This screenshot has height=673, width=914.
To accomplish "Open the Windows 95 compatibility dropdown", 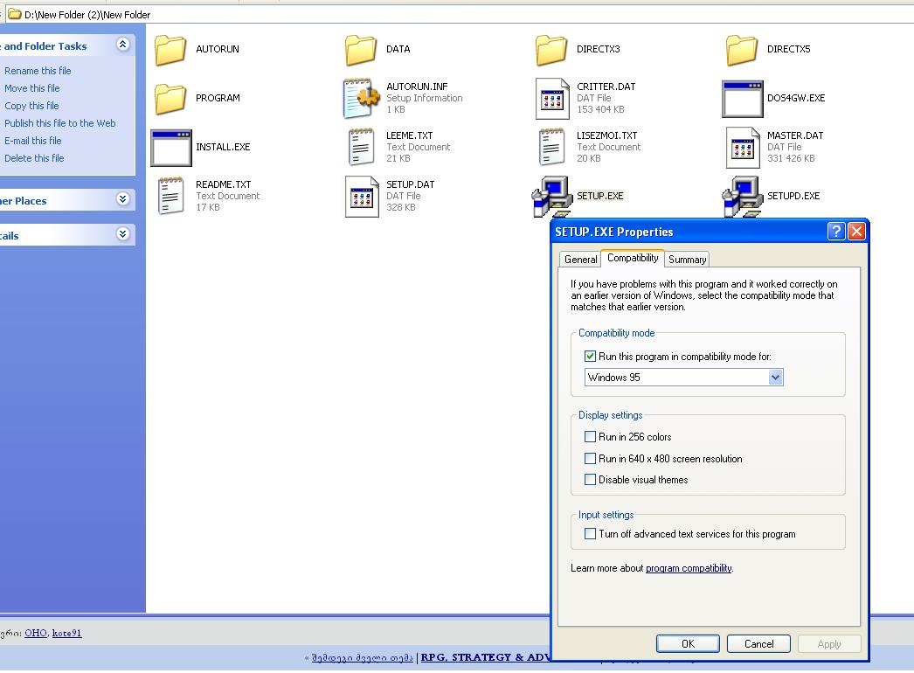I will tap(775, 378).
